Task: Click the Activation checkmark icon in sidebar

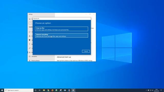Action: [30, 56]
